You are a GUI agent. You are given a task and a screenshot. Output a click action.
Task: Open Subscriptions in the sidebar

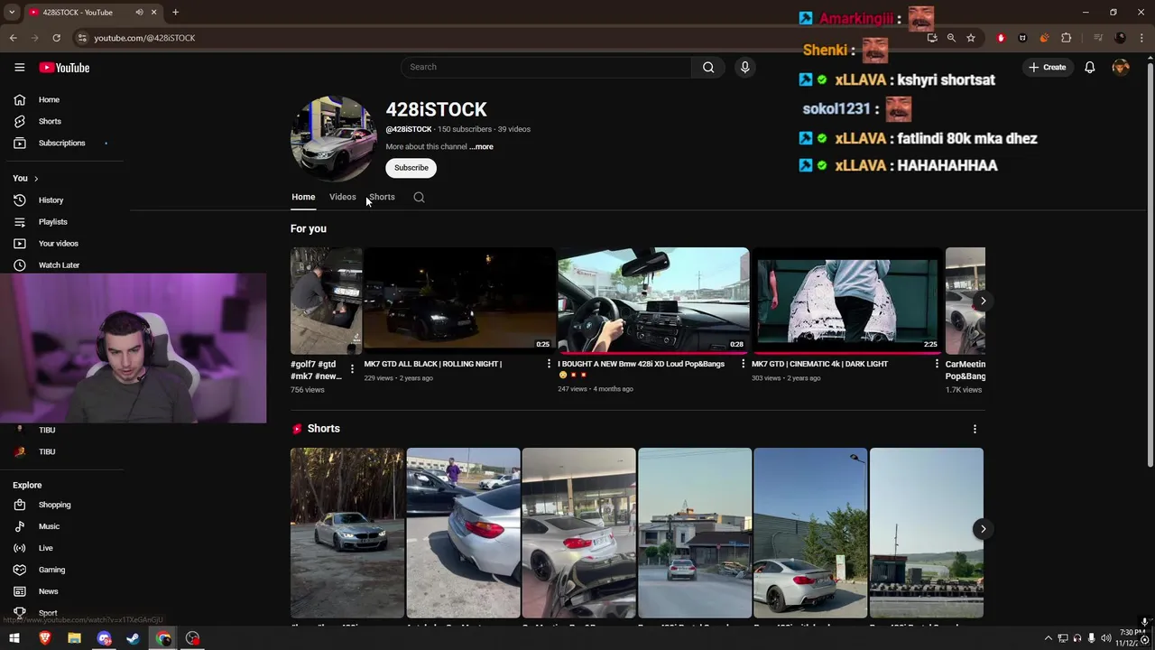pos(61,143)
